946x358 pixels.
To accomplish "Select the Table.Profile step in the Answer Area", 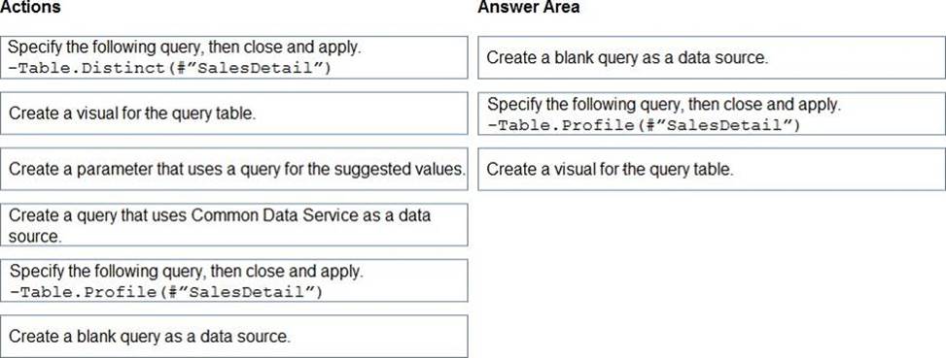I will pyautogui.click(x=712, y=114).
